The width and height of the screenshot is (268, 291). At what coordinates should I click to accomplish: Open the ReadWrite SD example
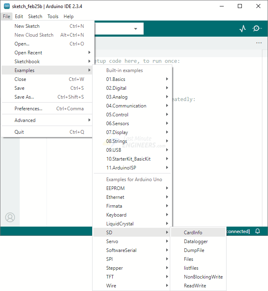point(195,286)
